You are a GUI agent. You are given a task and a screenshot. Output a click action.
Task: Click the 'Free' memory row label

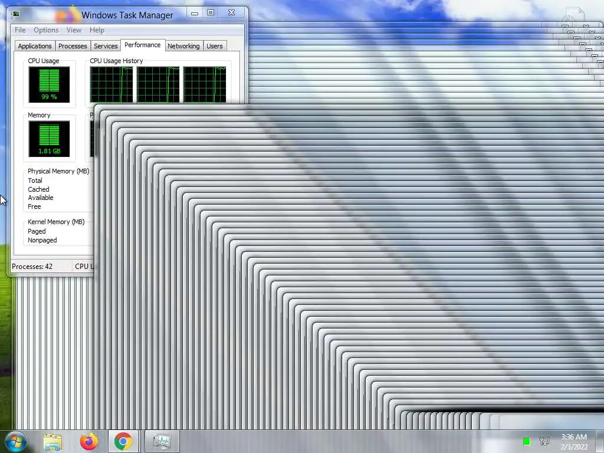coord(34,206)
